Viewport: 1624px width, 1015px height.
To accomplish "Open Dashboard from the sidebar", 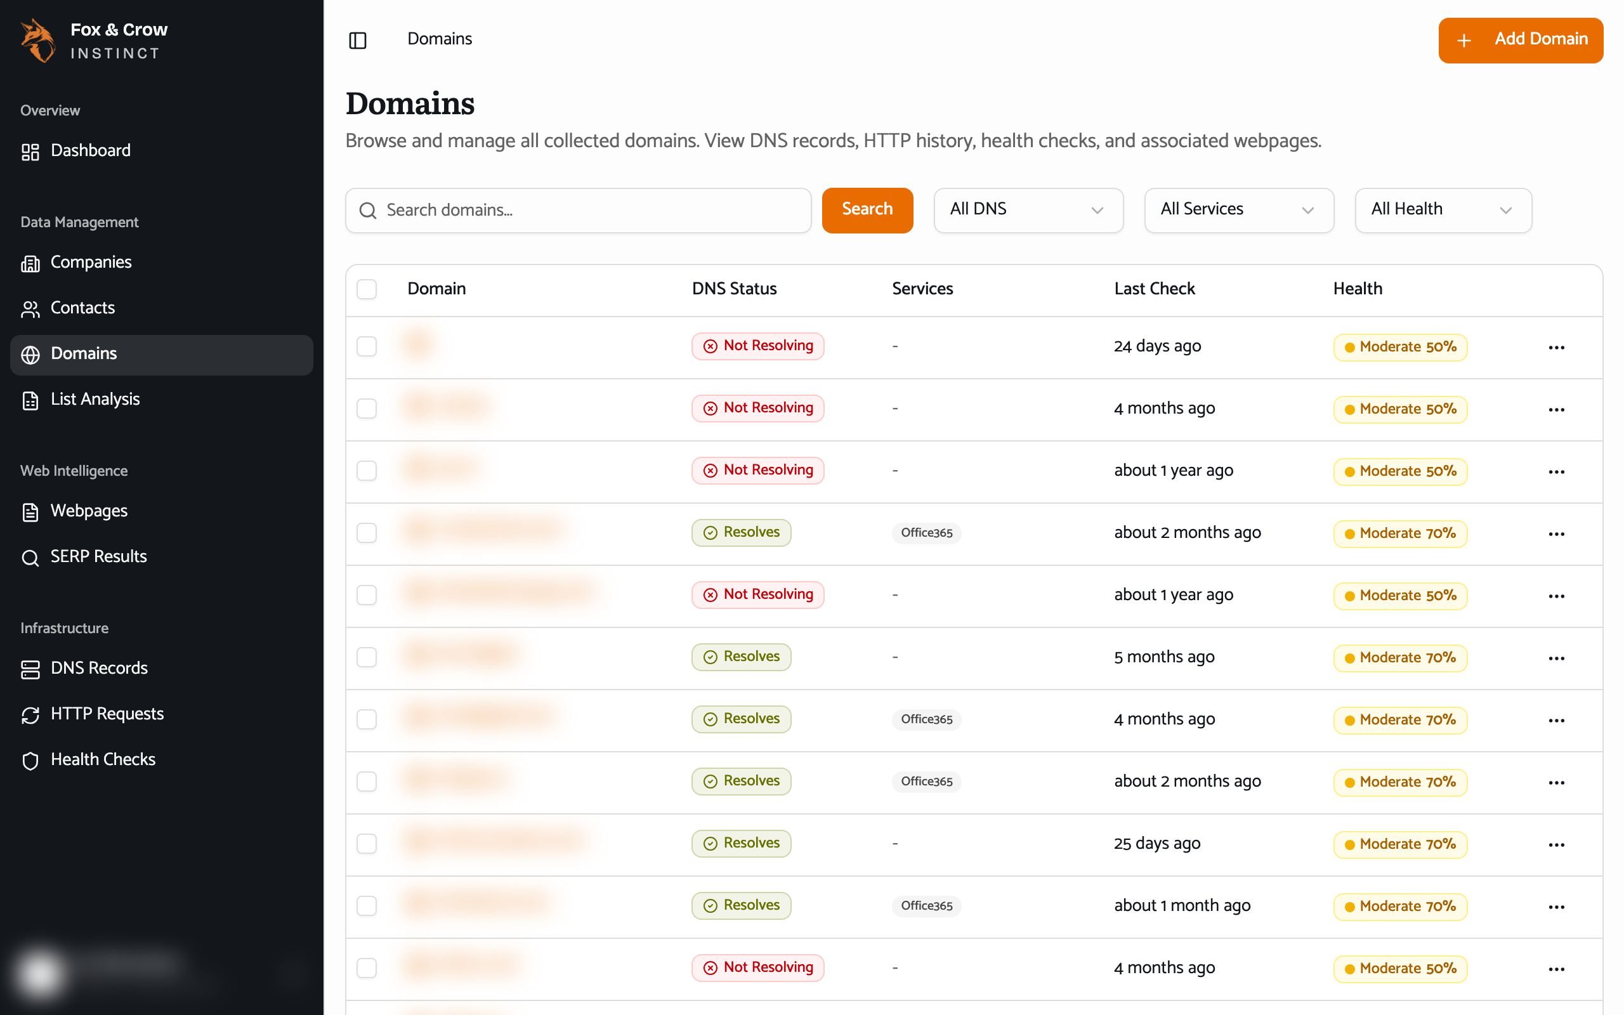I will pos(162,151).
